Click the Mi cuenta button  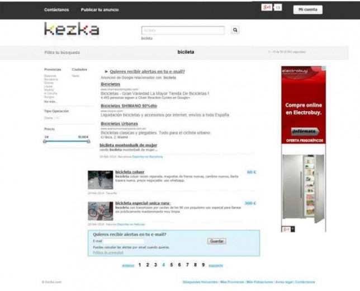(307, 10)
